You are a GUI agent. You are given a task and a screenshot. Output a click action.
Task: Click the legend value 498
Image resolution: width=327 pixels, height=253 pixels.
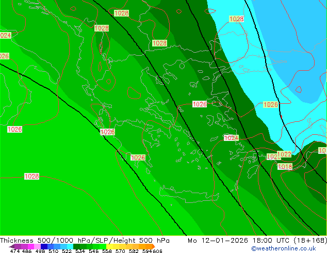[x=40, y=251]
